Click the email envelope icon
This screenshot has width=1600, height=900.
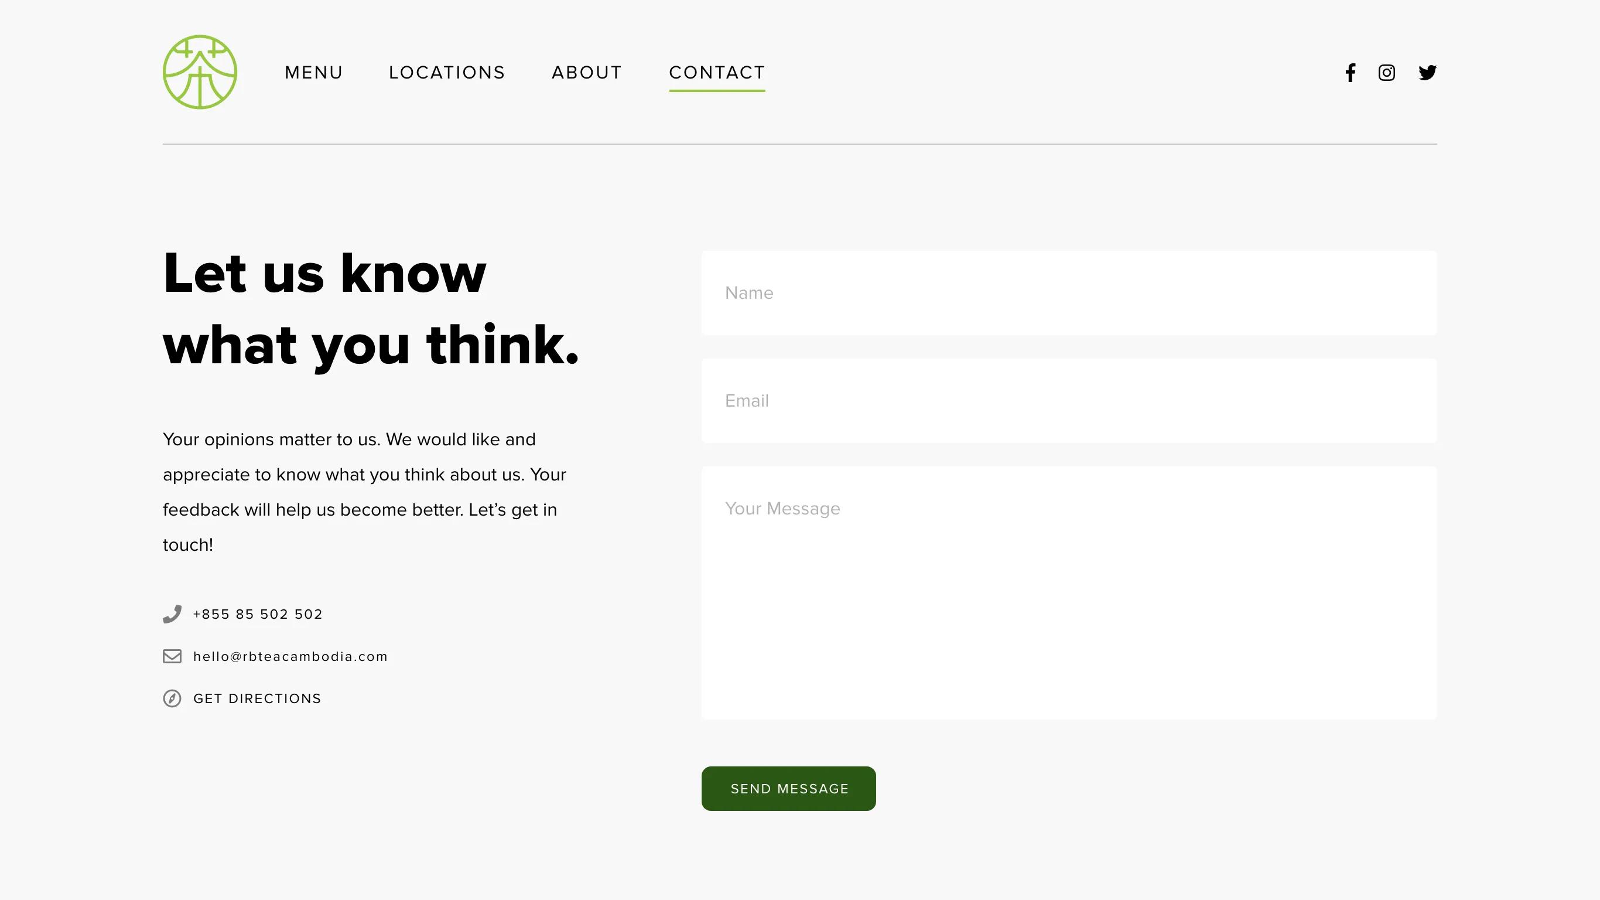(x=173, y=656)
